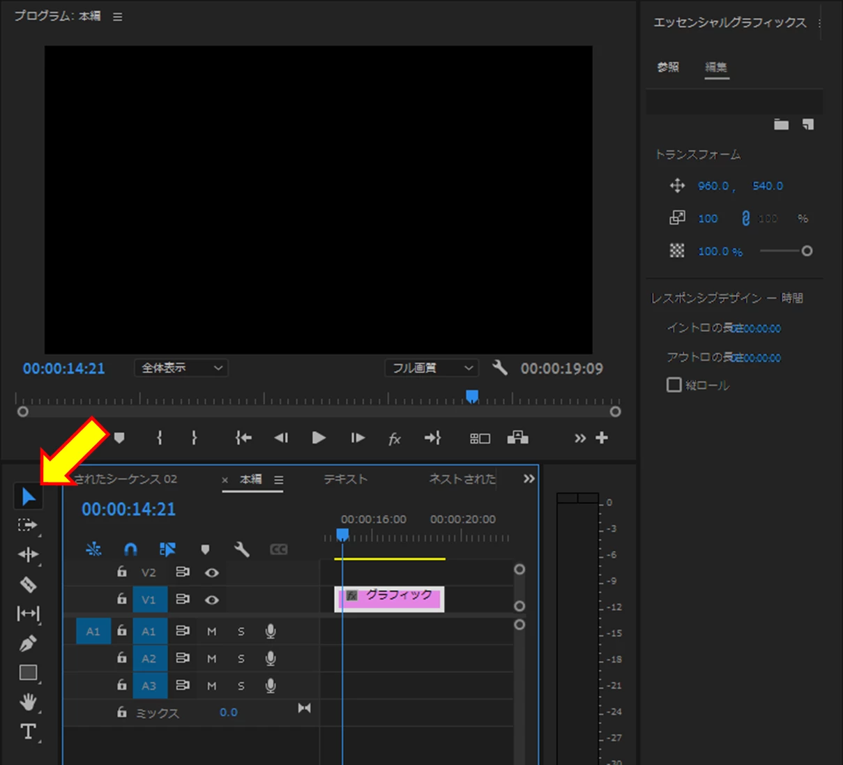The image size is (843, 765).
Task: Click the Mark Out button
Action: [x=194, y=438]
